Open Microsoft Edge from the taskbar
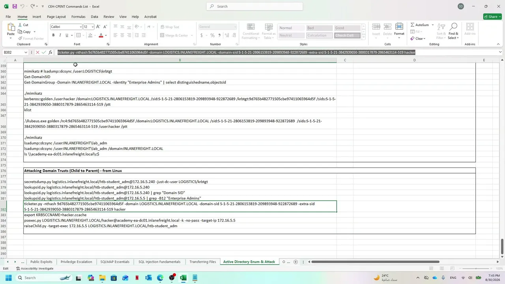Viewport: 505px width, 284px height. (x=160, y=278)
